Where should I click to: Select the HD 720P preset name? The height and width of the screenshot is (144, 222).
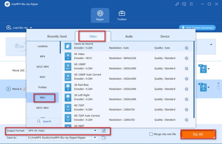79,106
